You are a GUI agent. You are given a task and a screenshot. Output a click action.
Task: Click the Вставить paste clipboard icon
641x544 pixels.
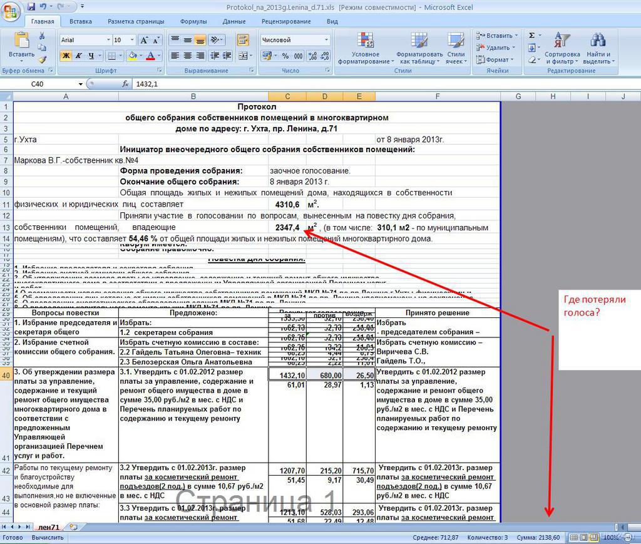pyautogui.click(x=22, y=40)
